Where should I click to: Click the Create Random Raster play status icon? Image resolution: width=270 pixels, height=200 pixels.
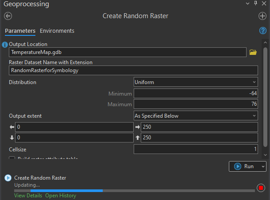(8, 178)
